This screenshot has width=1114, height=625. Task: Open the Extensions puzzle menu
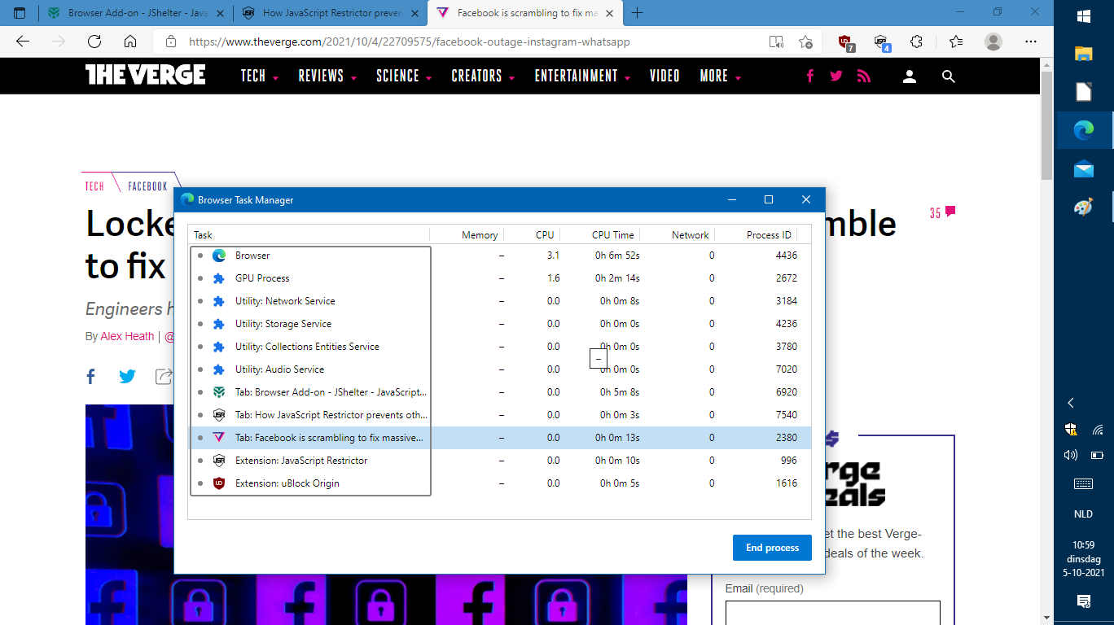[x=916, y=42]
